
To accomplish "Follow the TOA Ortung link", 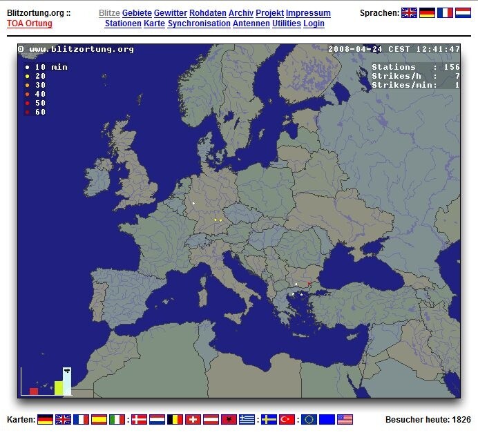I will (30, 23).
